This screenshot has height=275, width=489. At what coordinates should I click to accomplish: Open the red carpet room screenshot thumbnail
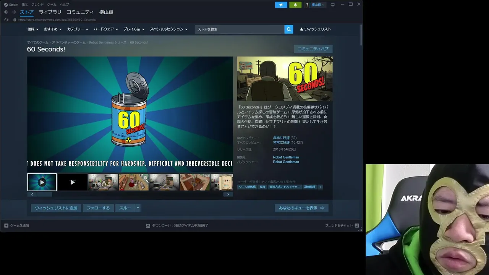point(134,182)
